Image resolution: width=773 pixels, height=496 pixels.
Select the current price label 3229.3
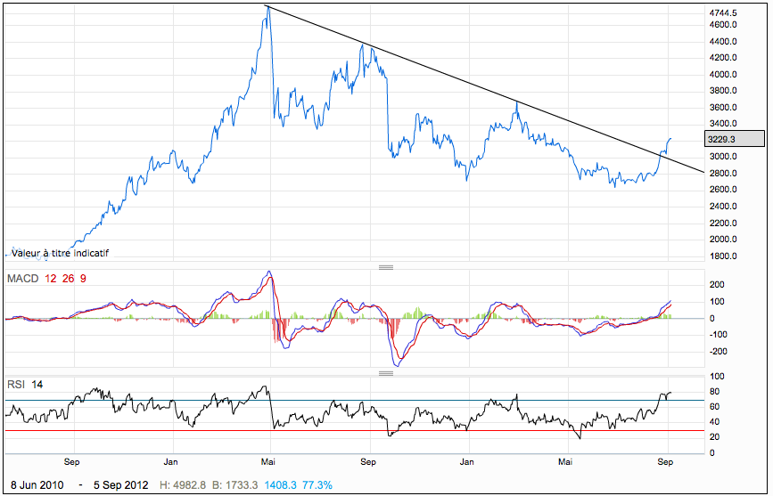735,140
